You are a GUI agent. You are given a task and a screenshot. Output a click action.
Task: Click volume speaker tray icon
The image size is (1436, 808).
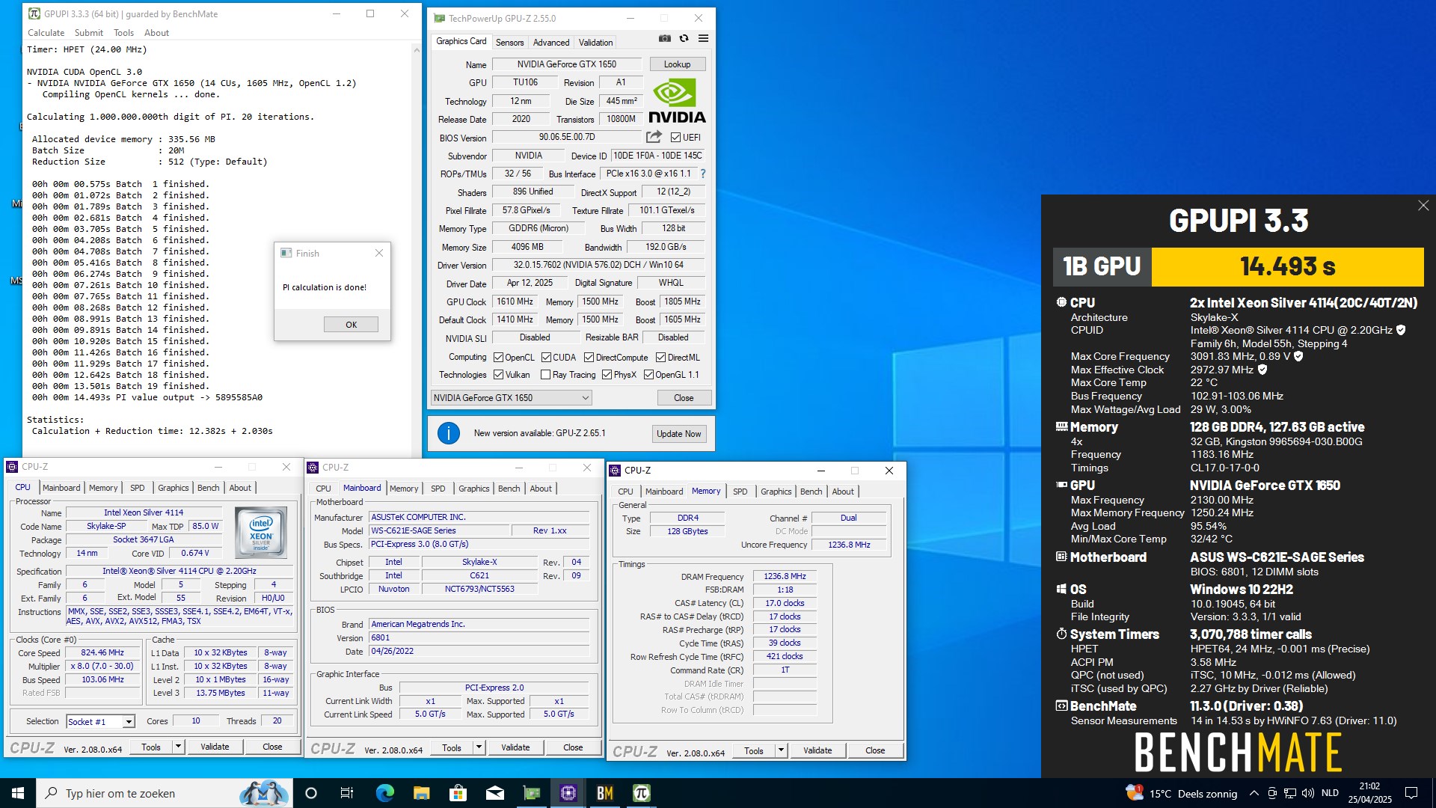coord(1308,793)
